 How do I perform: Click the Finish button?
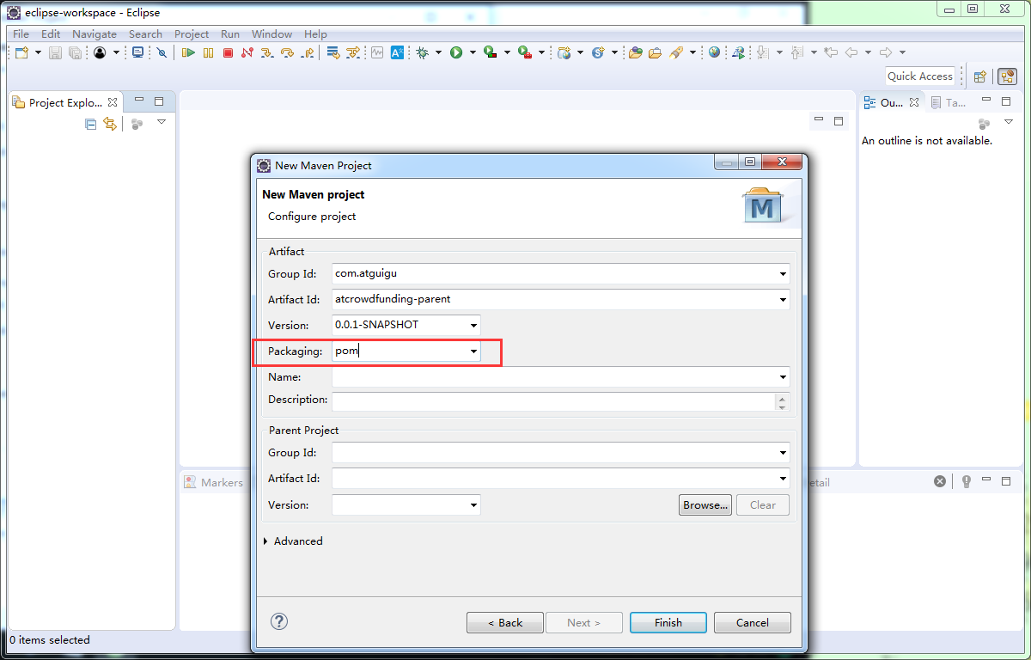coord(668,622)
